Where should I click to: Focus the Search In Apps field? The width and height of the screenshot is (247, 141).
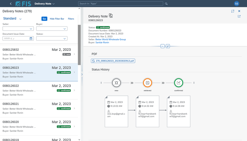coord(121,4)
